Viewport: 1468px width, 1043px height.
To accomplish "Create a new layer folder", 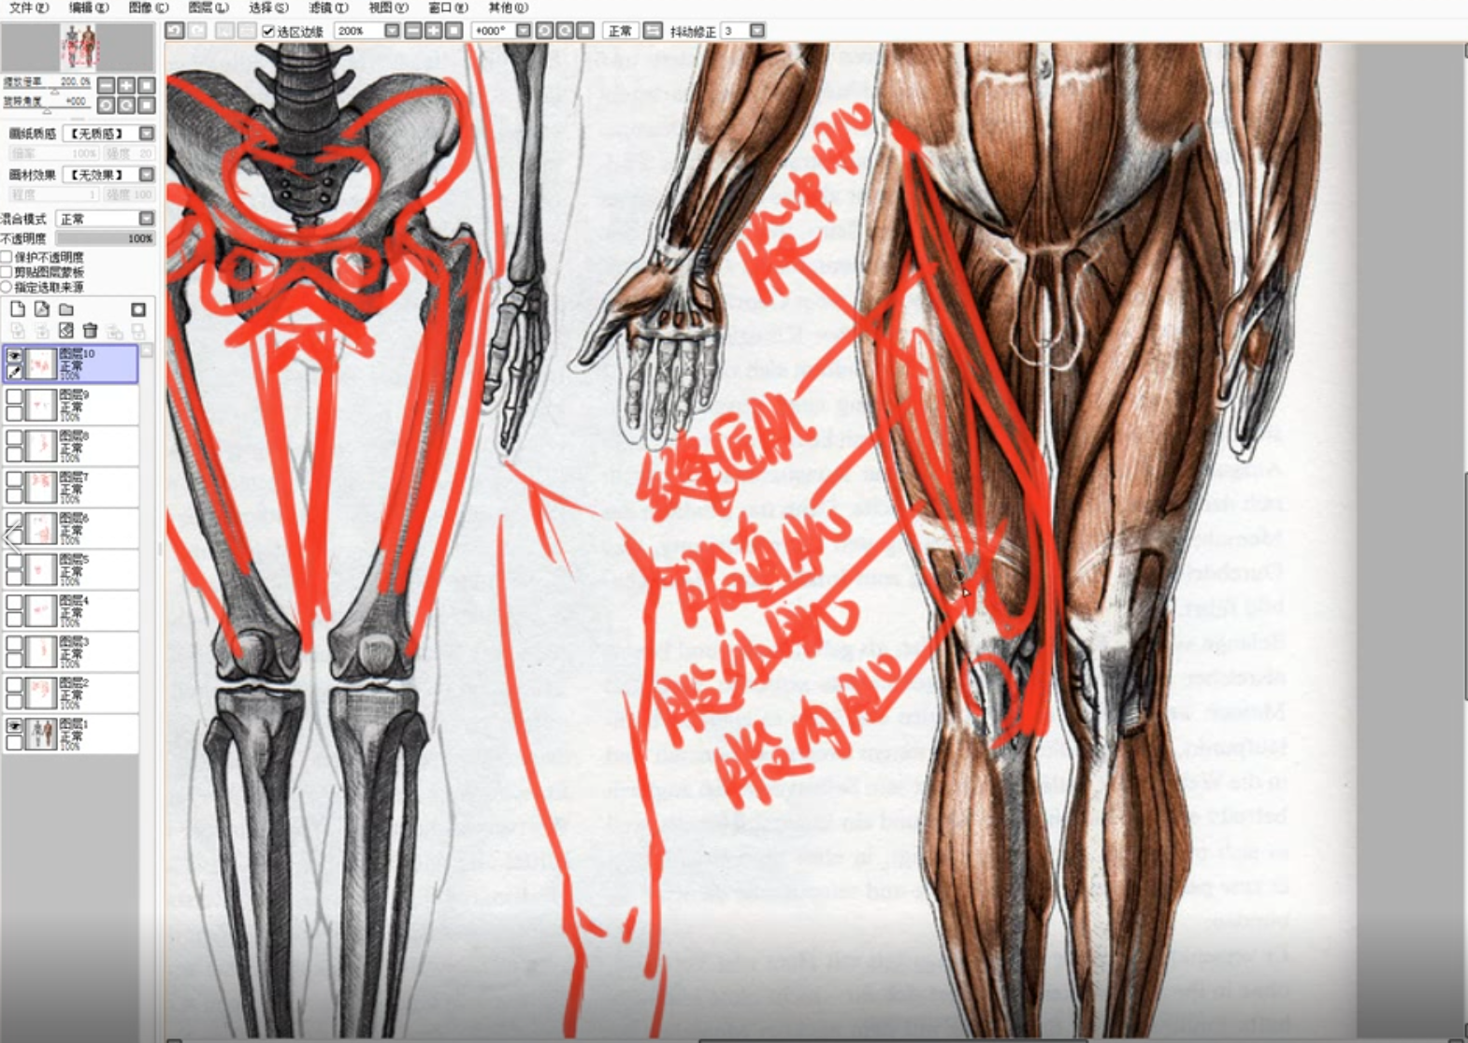I will point(66,309).
